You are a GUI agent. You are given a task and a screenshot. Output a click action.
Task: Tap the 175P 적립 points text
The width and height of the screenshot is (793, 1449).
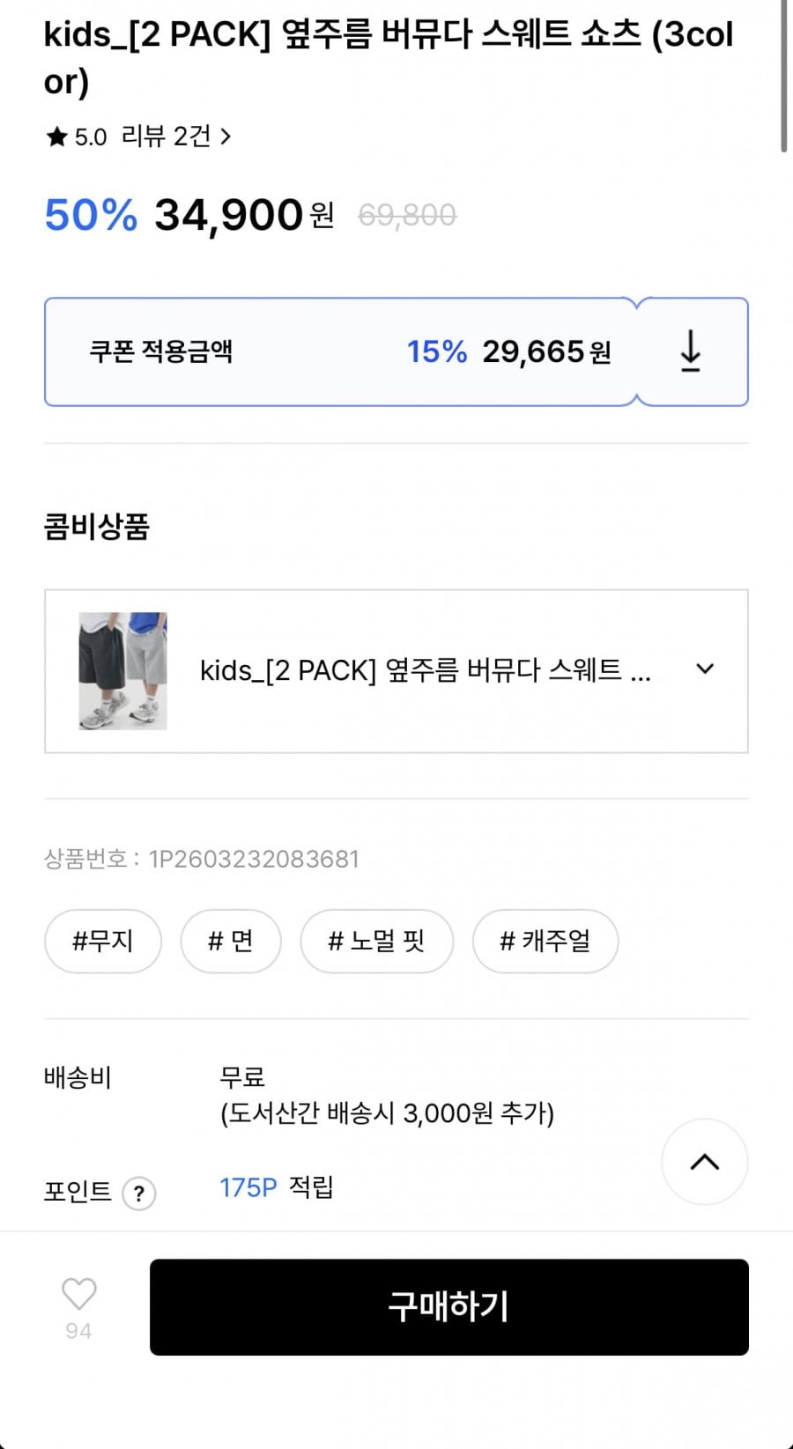coord(276,1187)
